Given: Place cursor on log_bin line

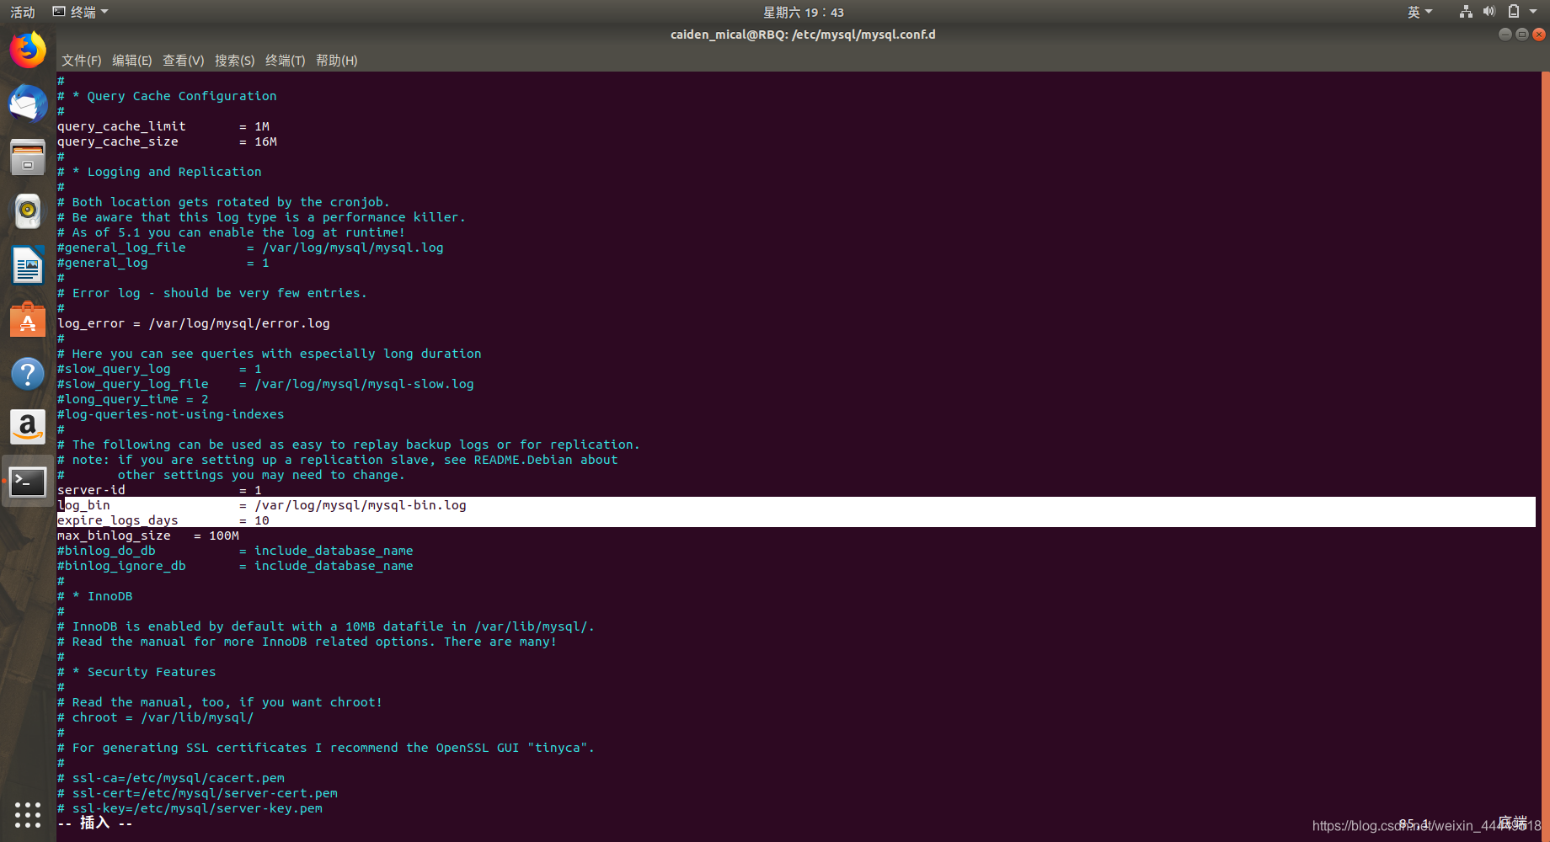Looking at the screenshot, I should click(796, 505).
